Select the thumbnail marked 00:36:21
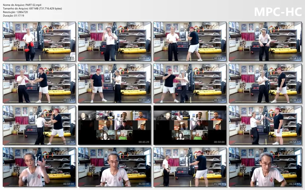Image resolution: width=305 pixels, height=190 pixels. (265, 83)
